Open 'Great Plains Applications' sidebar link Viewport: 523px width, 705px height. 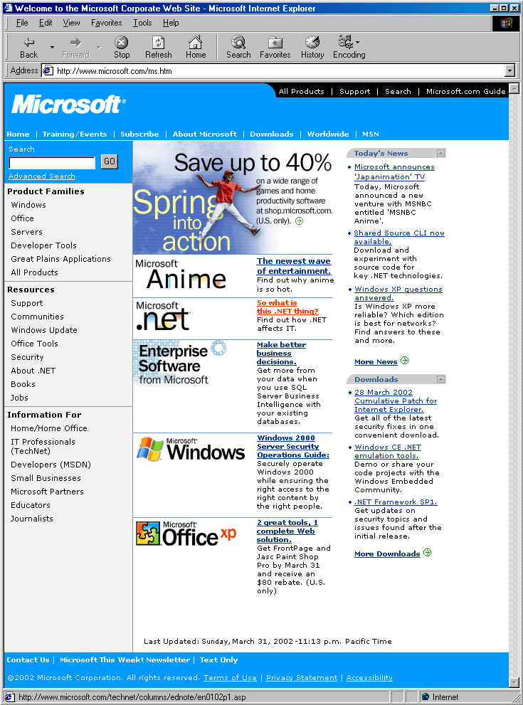coord(60,259)
